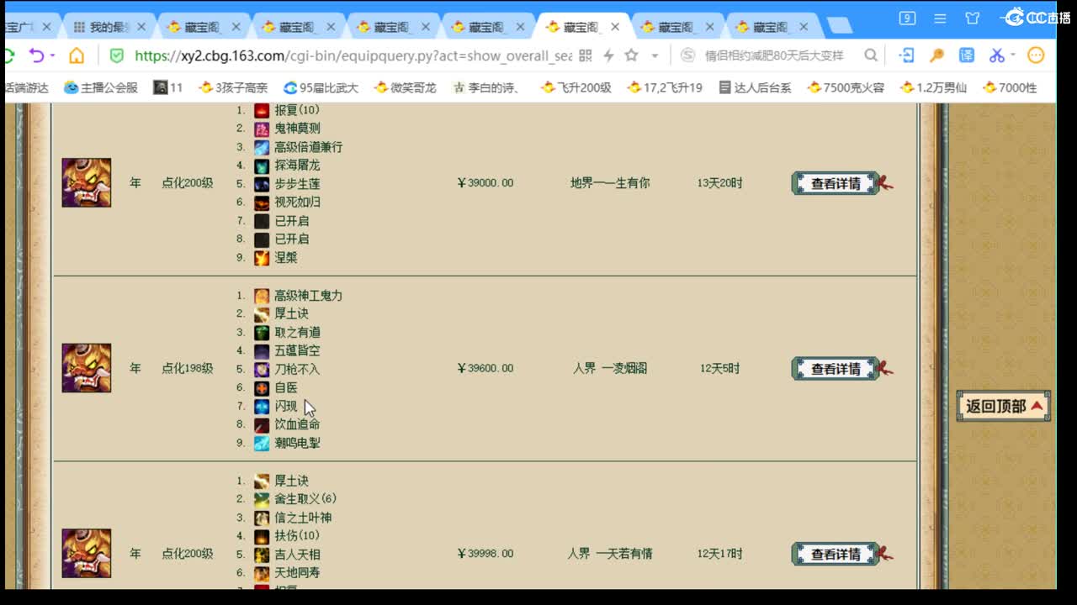
Task: Click the 吉人天相 skill icon
Action: tap(262, 555)
